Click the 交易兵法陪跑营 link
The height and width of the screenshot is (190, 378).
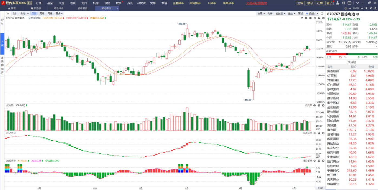[256, 3]
